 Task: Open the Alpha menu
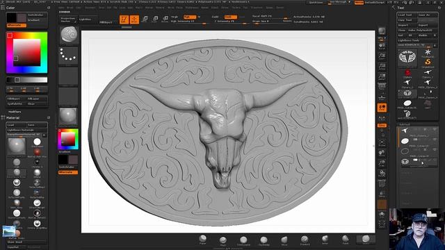(62, 8)
